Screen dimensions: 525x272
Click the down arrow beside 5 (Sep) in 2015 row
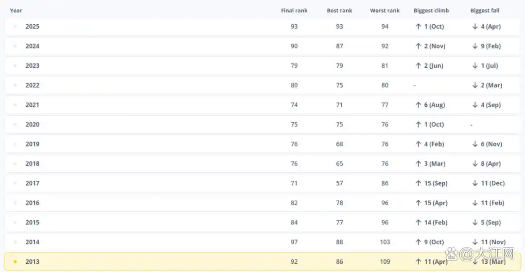[475, 223]
